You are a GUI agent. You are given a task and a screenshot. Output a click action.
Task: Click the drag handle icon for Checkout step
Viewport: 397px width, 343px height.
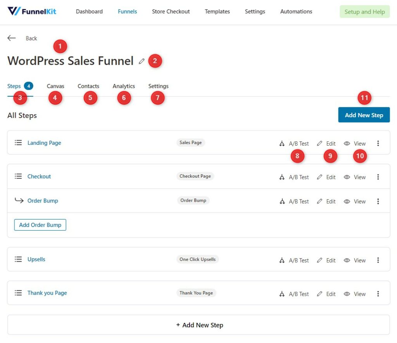click(x=18, y=176)
